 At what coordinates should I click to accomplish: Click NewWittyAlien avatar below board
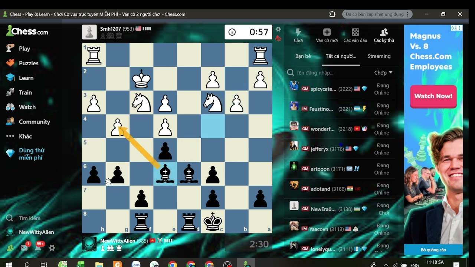point(89,244)
